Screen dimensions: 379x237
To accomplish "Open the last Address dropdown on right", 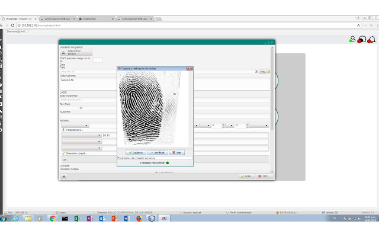I will tap(259, 125).
